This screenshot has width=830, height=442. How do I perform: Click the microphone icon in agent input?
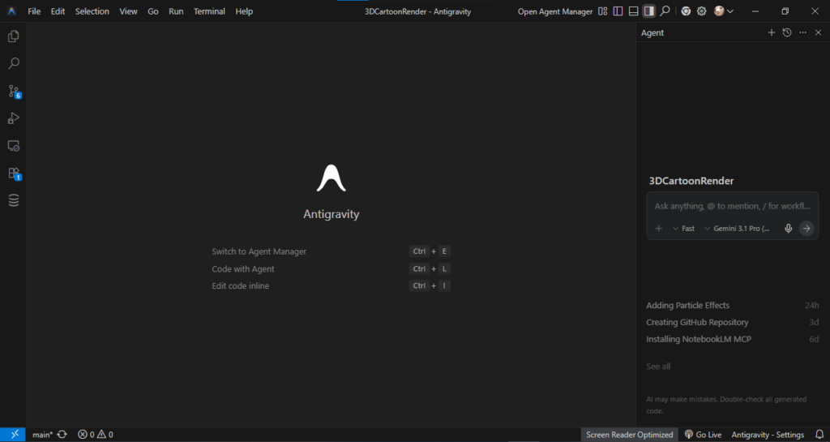788,229
